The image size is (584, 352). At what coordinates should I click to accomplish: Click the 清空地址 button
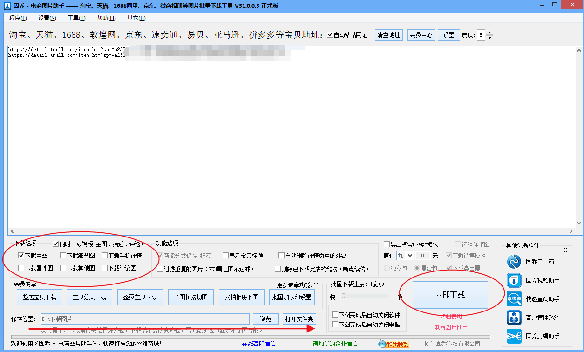[389, 35]
